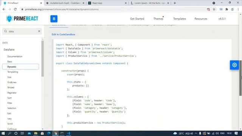This screenshot has width=242, height=136.
Task: Click the weather widget showing 28°C
Action: coord(183,133)
